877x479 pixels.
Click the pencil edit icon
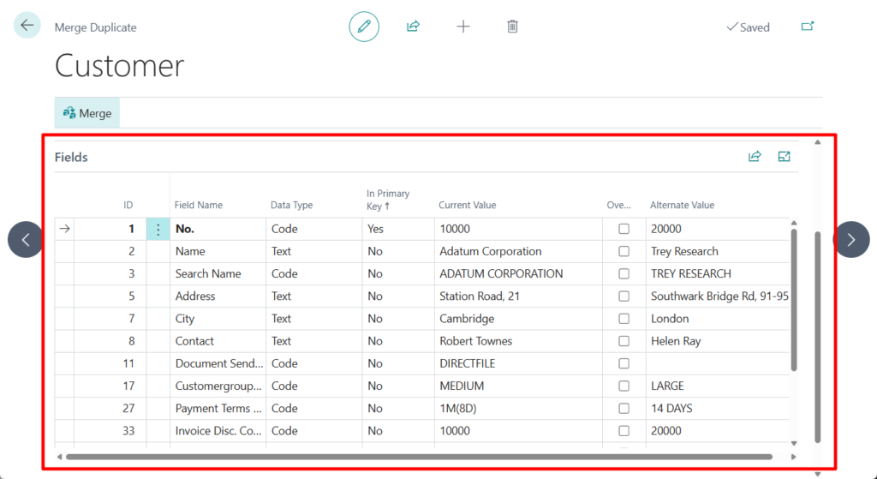(364, 27)
